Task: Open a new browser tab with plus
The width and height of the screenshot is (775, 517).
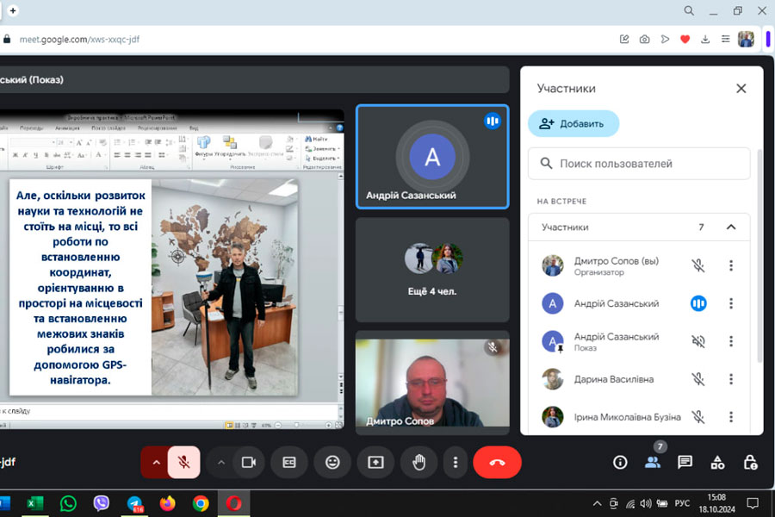Action: pos(13,10)
